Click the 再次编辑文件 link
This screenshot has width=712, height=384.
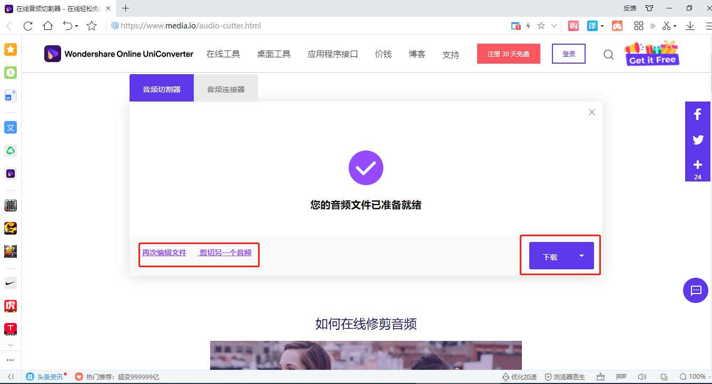click(163, 252)
